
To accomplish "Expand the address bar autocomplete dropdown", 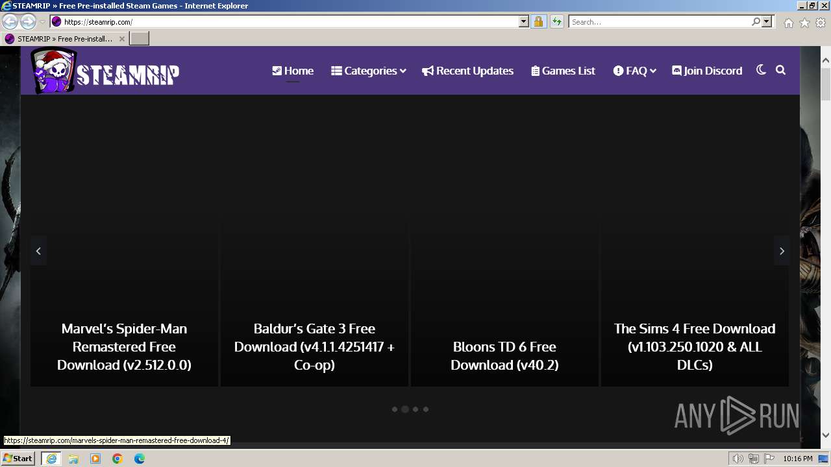I will click(x=524, y=22).
